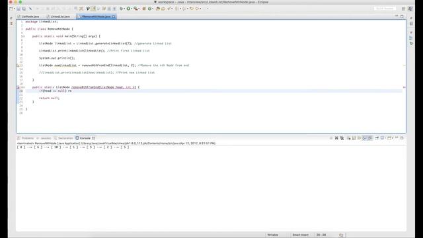Viewport: 423px width, 238px height.
Task: Toggle Mark Occurrences in the toolbar
Action: [x=93, y=9]
